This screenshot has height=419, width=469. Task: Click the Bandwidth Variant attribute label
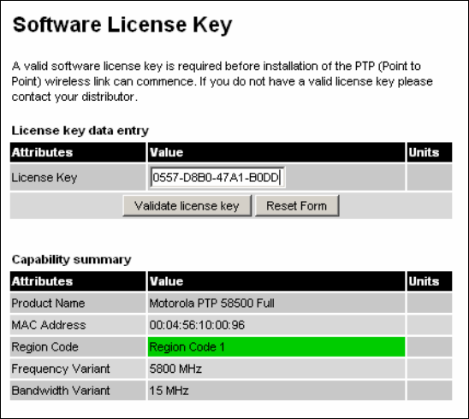pos(61,390)
